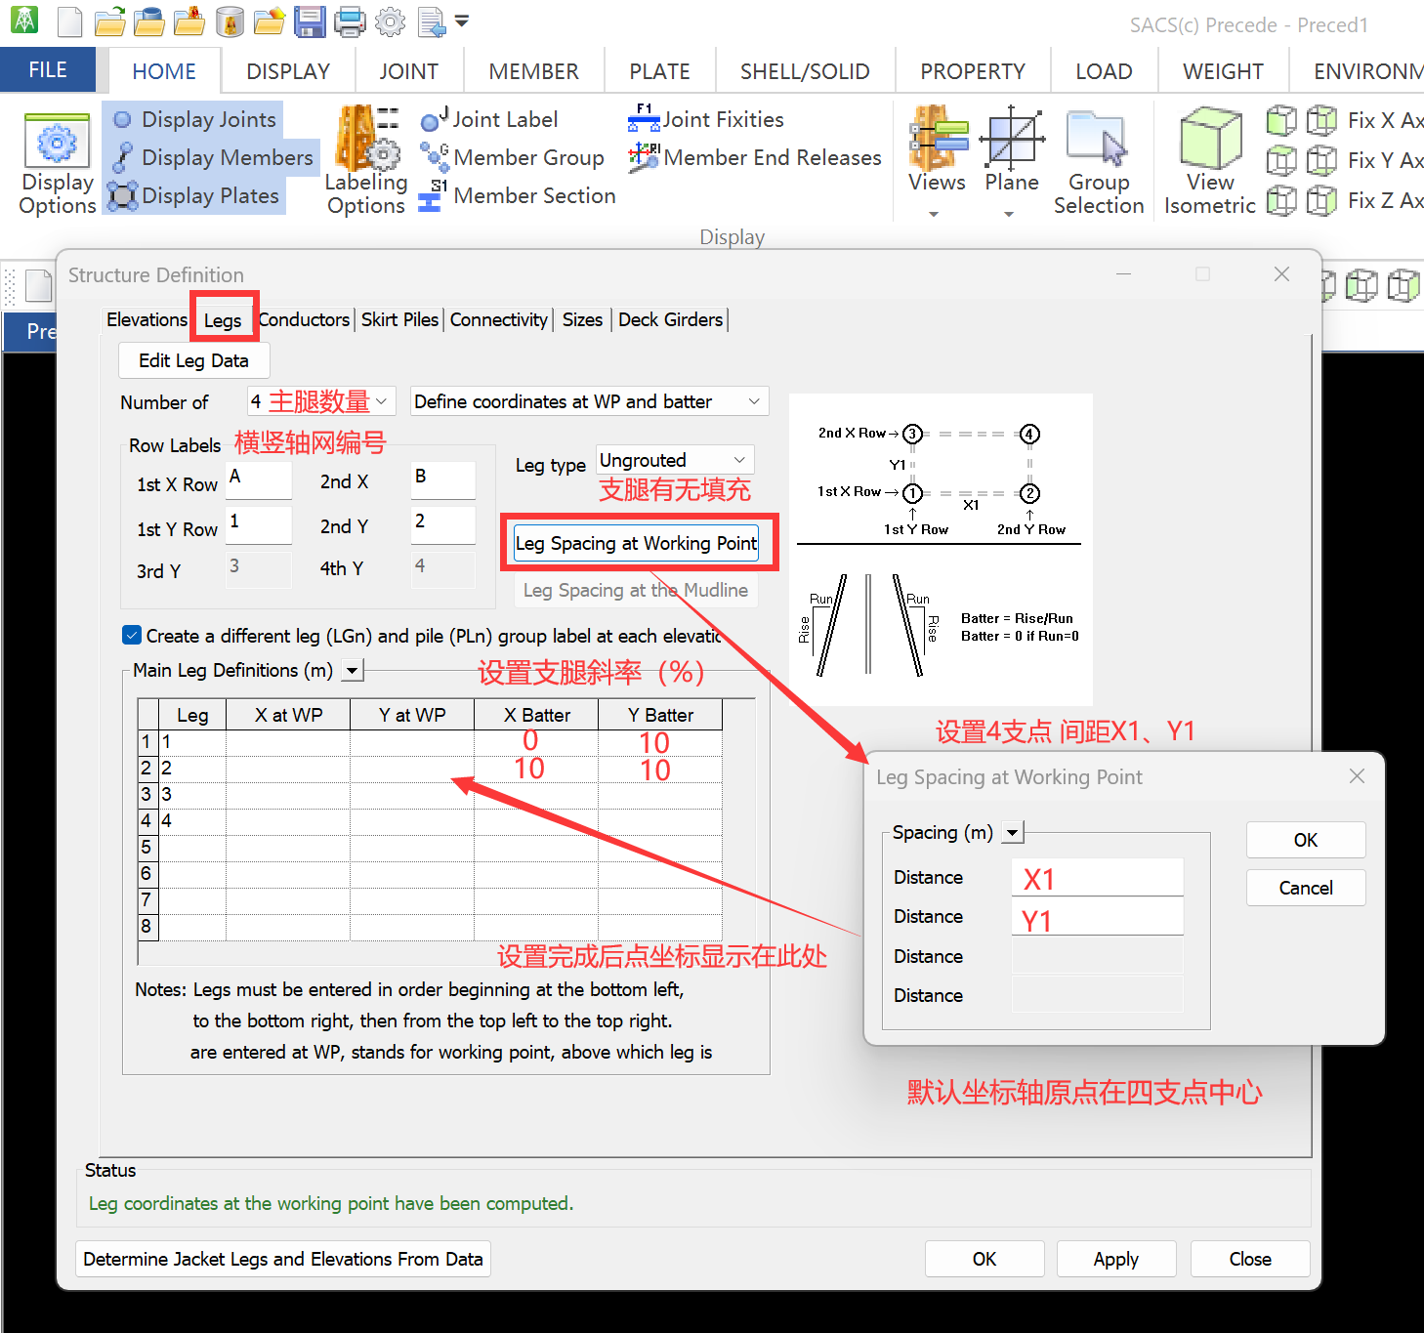Open the Define coordinates at WP dropdown
The height and width of the screenshot is (1333, 1424).
[753, 401]
